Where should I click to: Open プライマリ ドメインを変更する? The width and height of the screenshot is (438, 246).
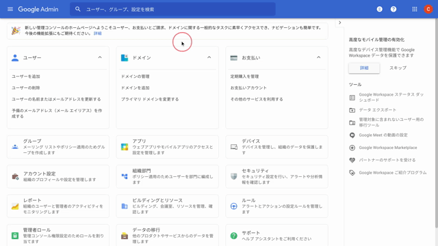pos(150,99)
